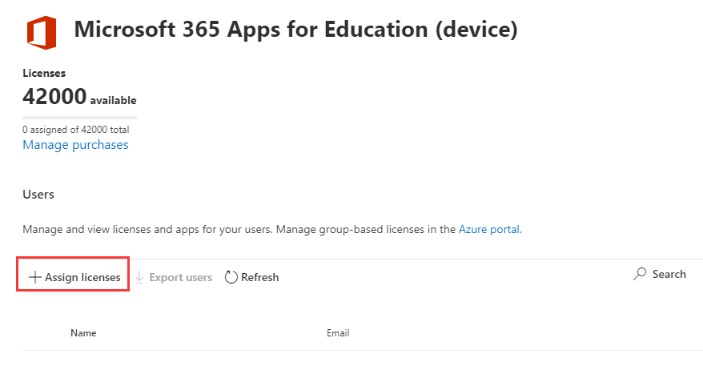Open the Search field by its label
Viewport: 703px width, 366px height.
point(669,274)
